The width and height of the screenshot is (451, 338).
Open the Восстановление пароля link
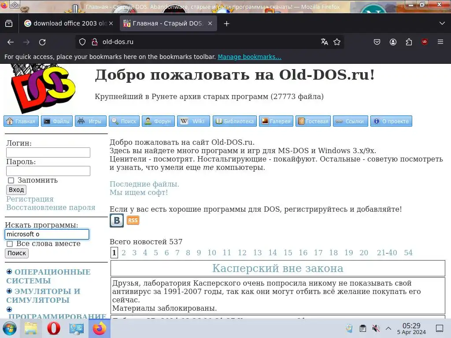pos(51,207)
